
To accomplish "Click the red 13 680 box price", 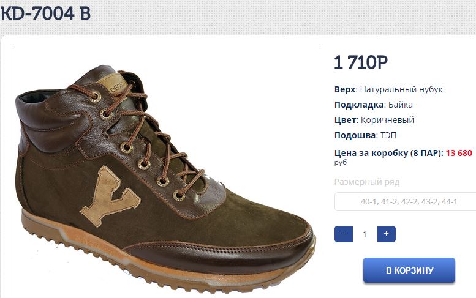I will [x=459, y=153].
